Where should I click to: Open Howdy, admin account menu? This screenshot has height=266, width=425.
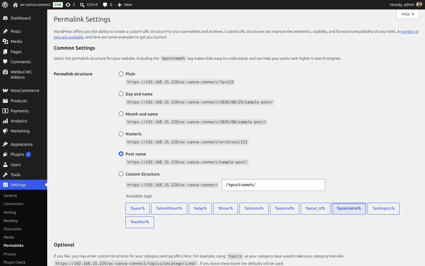tap(406, 5)
